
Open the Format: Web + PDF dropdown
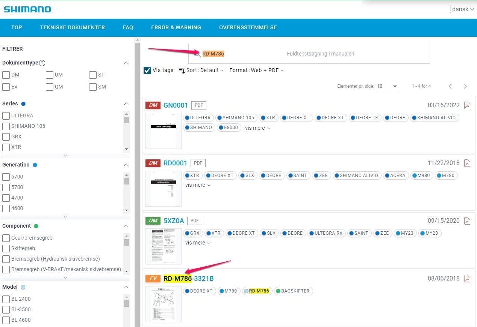tap(256, 70)
